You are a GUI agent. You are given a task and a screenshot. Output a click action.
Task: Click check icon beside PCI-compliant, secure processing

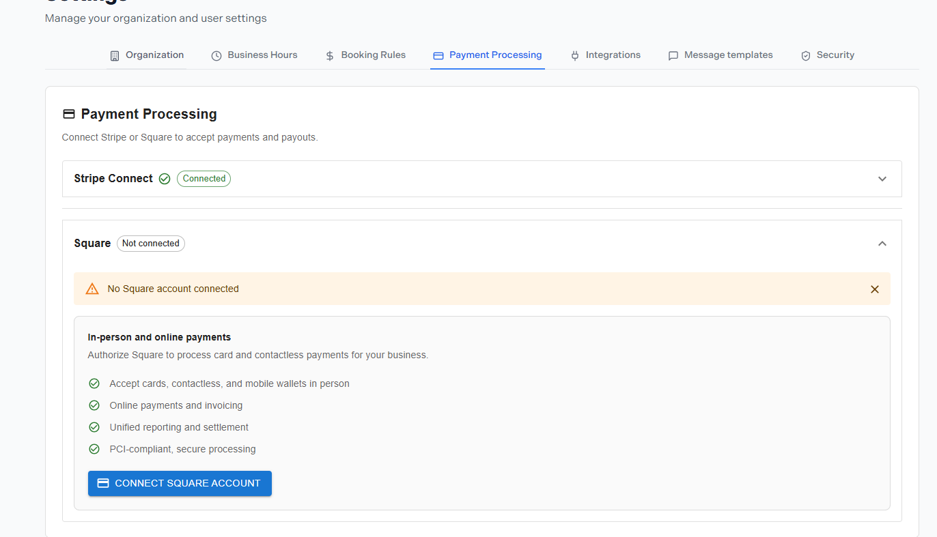94,449
